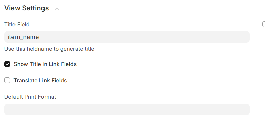Click the "Use this fieldname to generate title" hint
265x124 pixels.
click(49, 49)
